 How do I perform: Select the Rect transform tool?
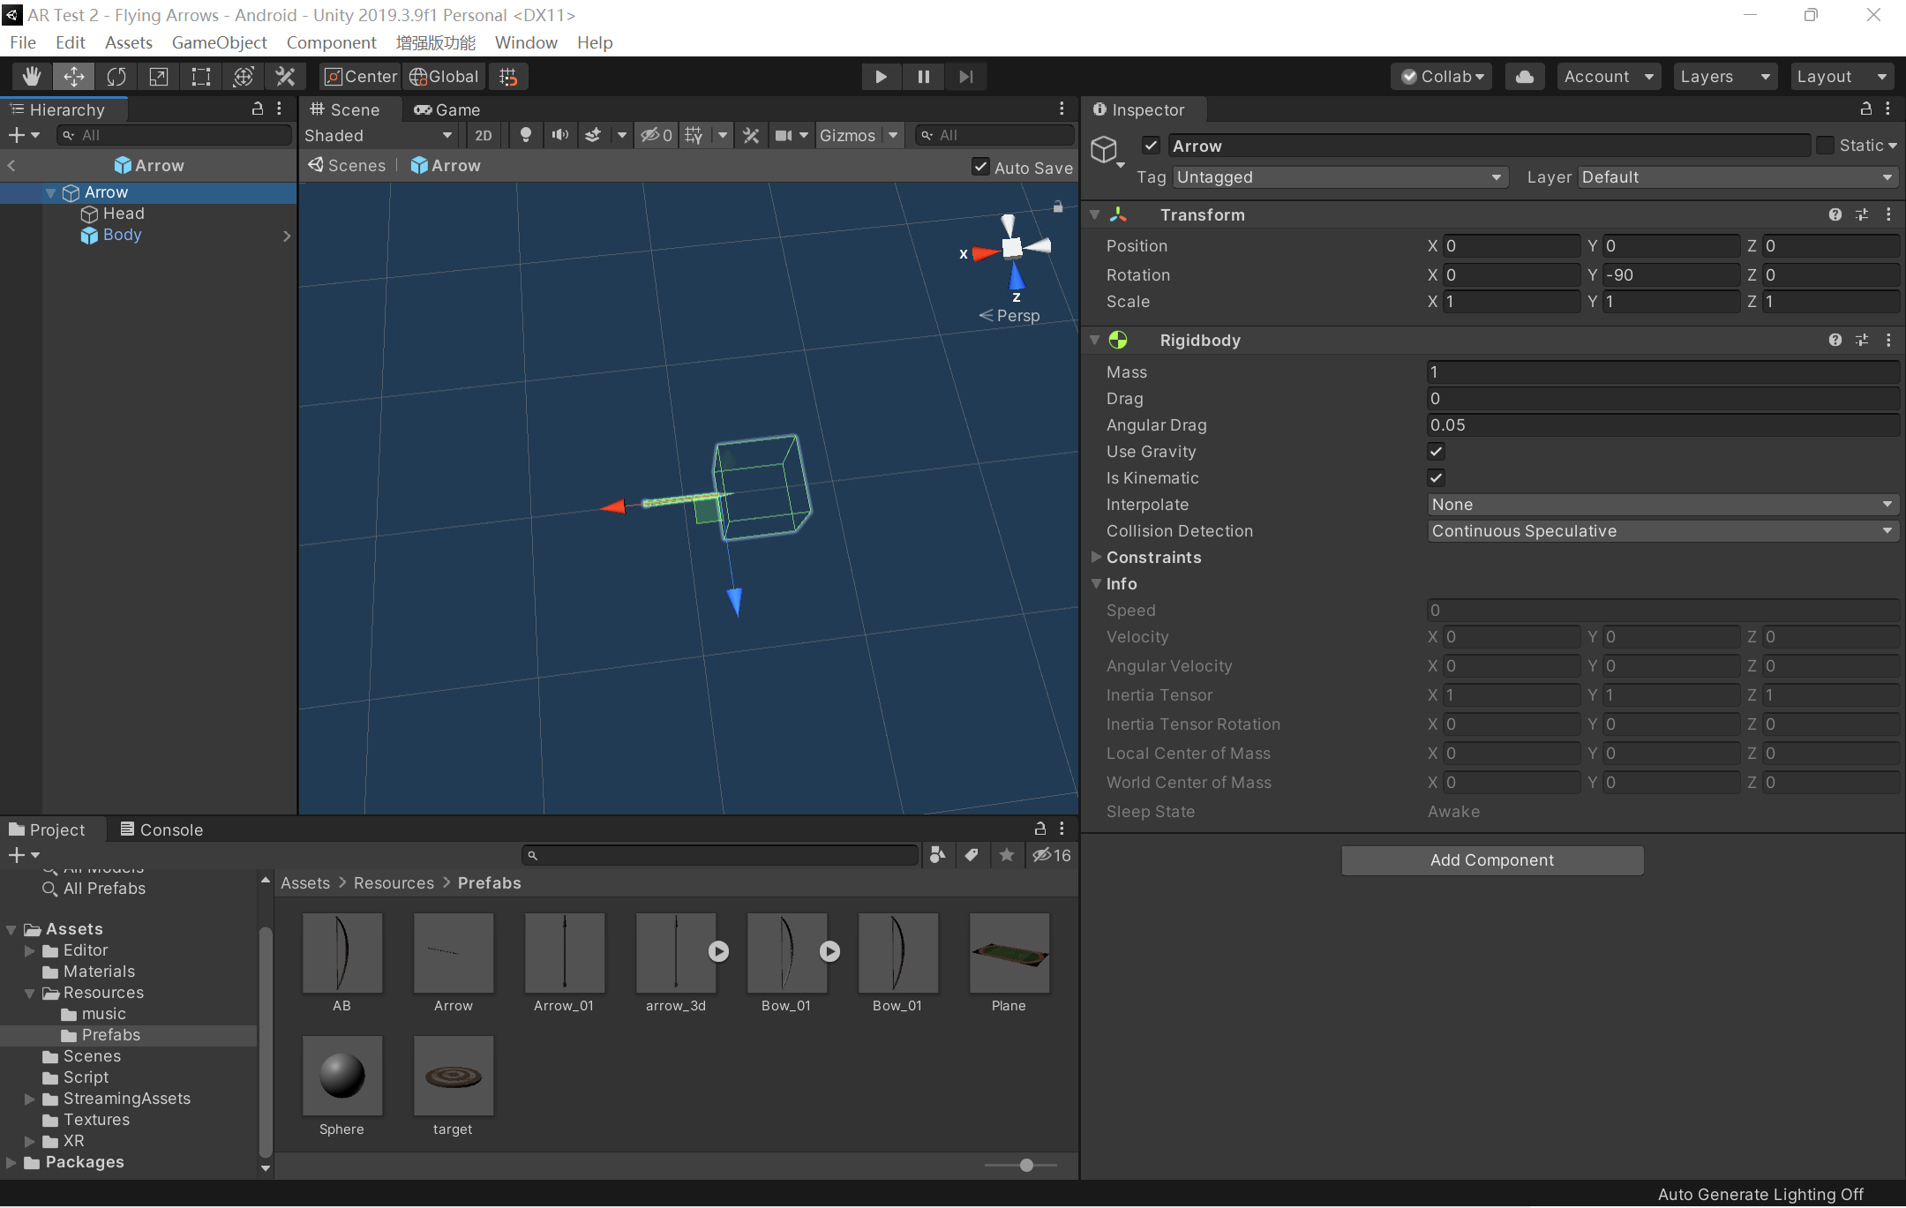[199, 76]
